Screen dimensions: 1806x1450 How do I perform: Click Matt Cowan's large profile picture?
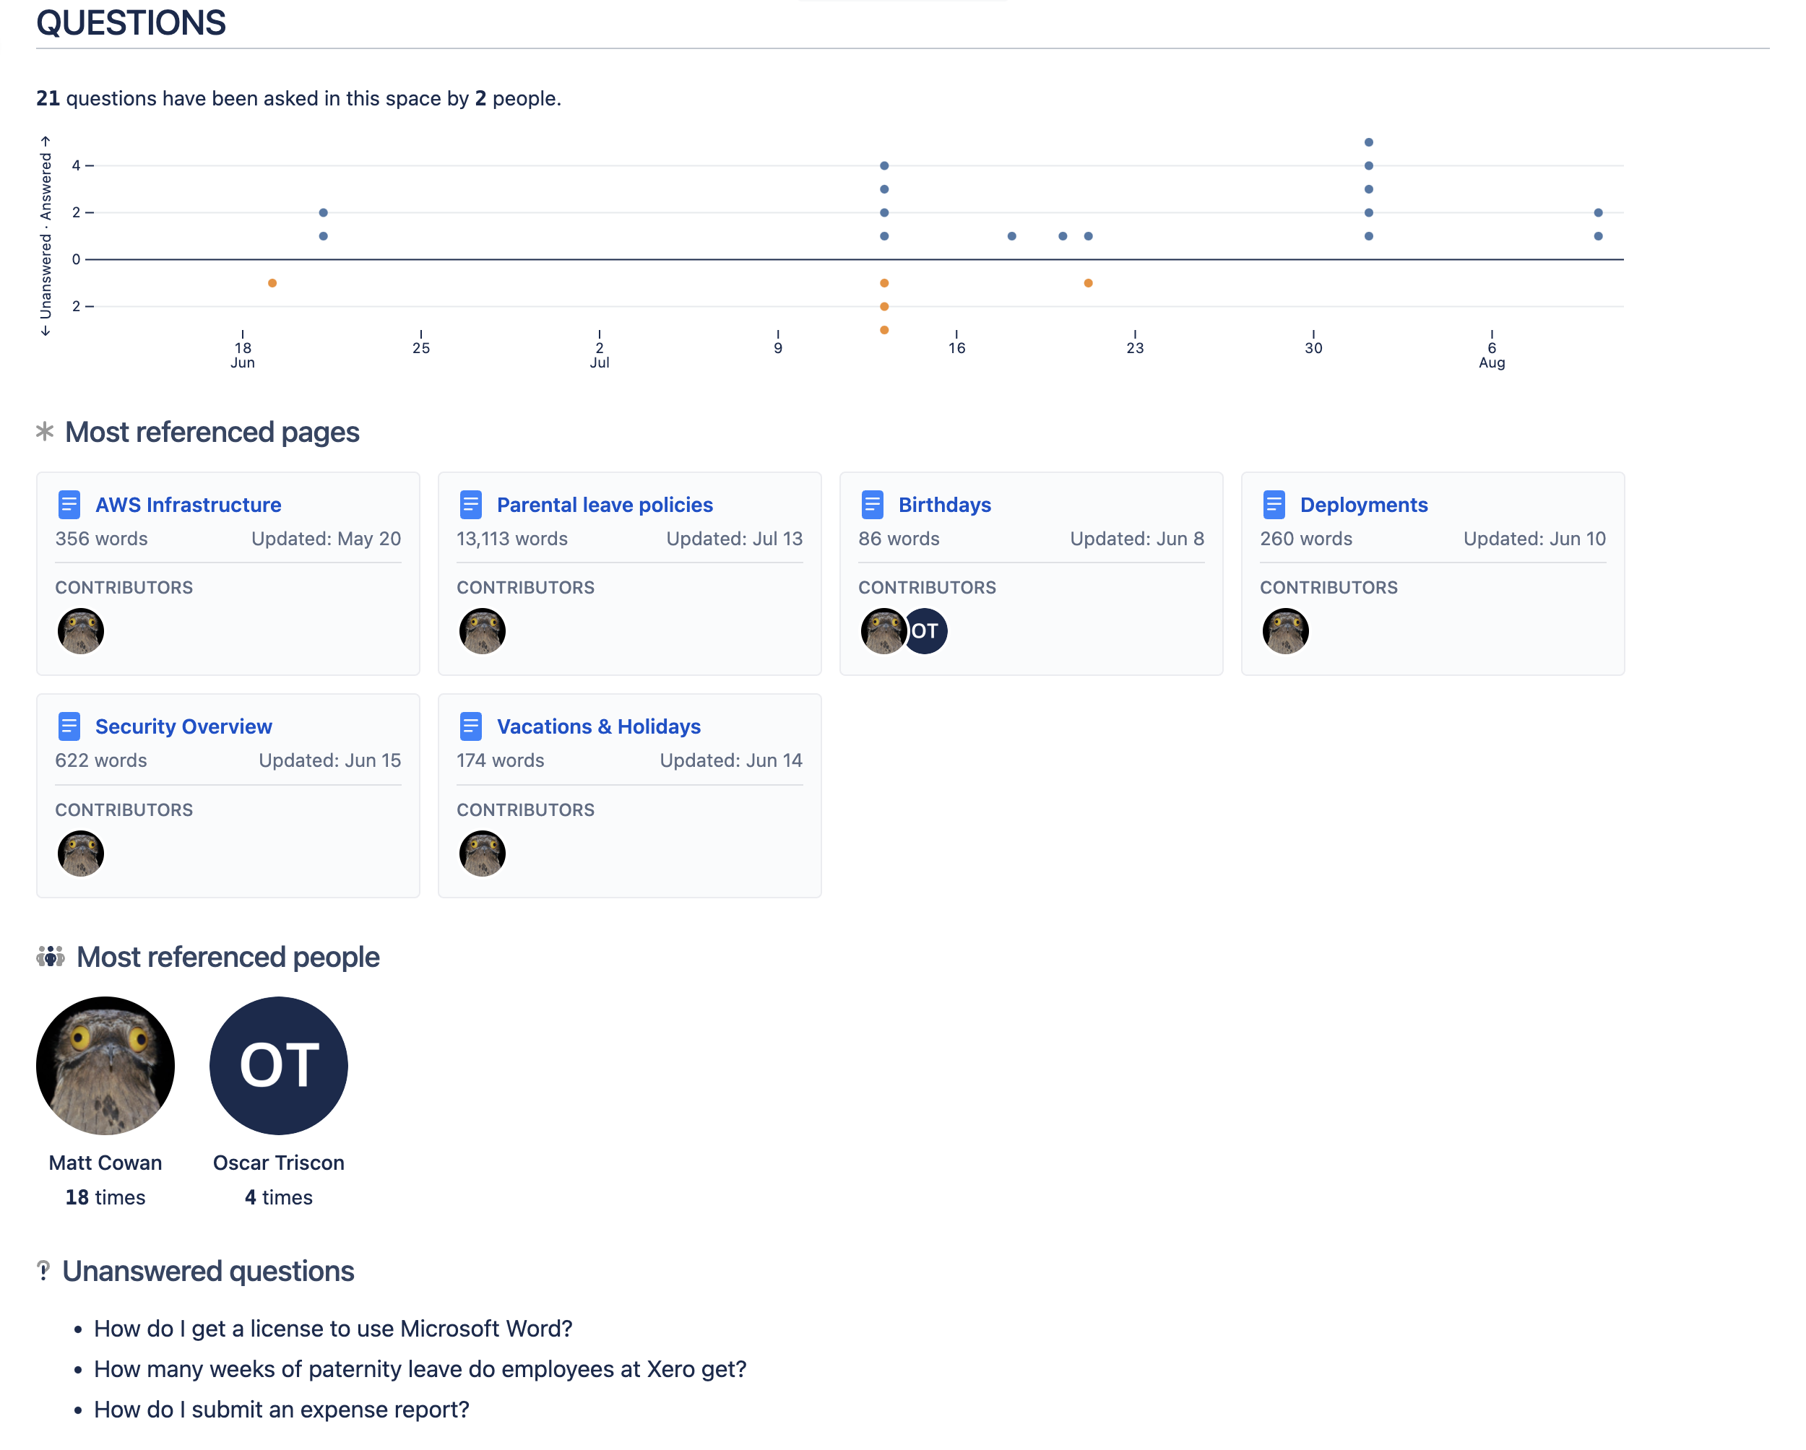click(105, 1065)
